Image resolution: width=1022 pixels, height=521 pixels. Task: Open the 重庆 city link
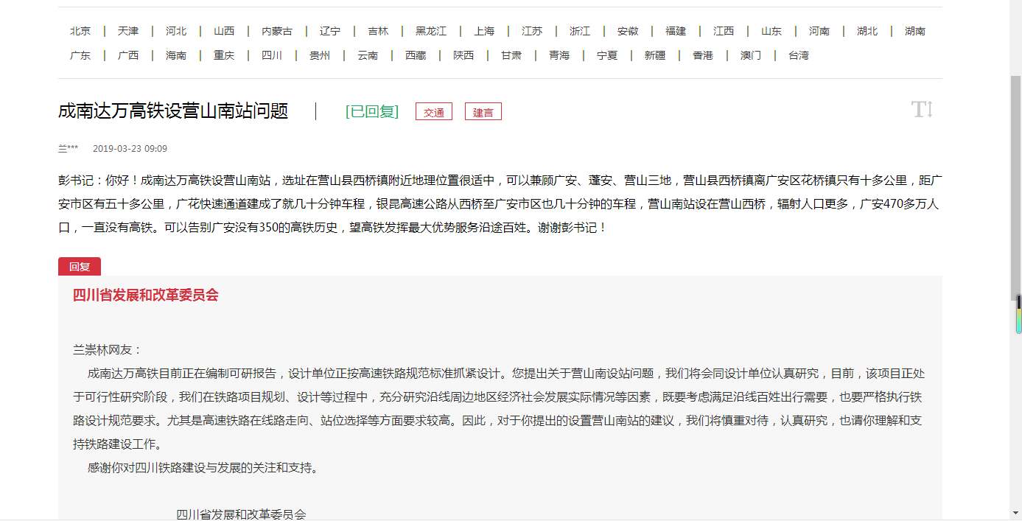coord(224,55)
